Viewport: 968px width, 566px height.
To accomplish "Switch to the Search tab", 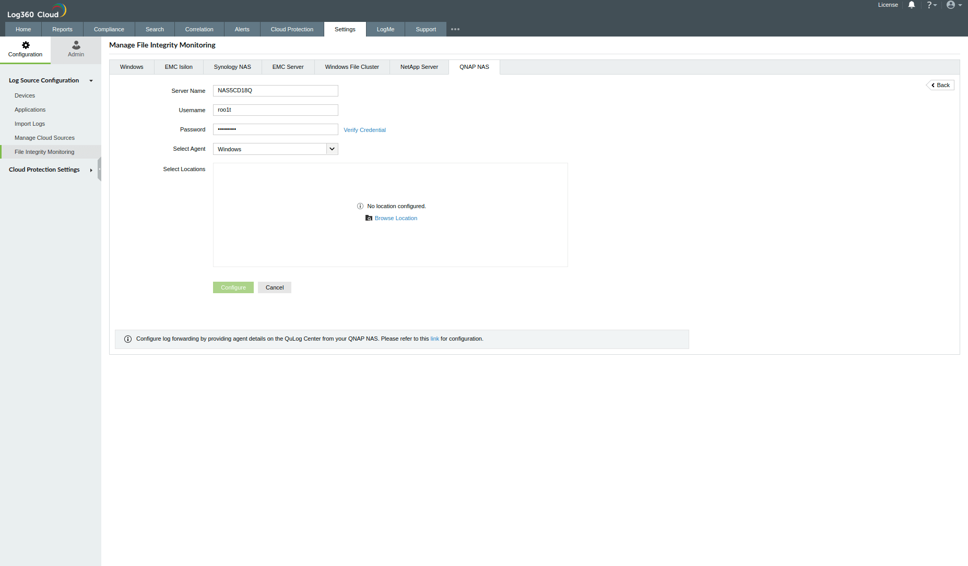I will [155, 29].
